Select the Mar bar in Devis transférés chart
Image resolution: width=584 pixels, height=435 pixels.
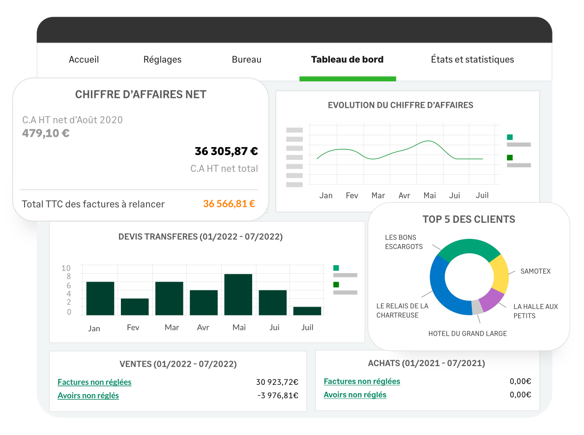pyautogui.click(x=169, y=299)
